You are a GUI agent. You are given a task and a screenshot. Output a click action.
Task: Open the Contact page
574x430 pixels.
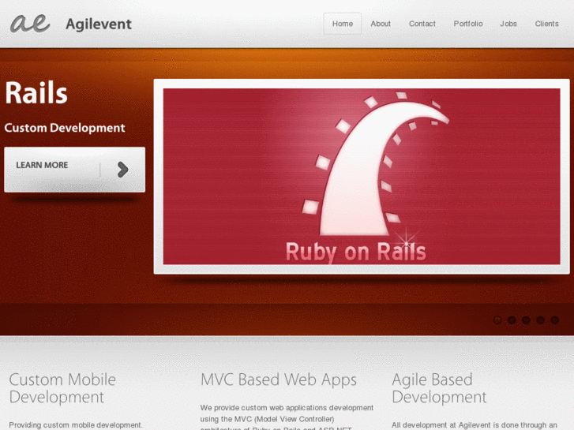pos(422,24)
